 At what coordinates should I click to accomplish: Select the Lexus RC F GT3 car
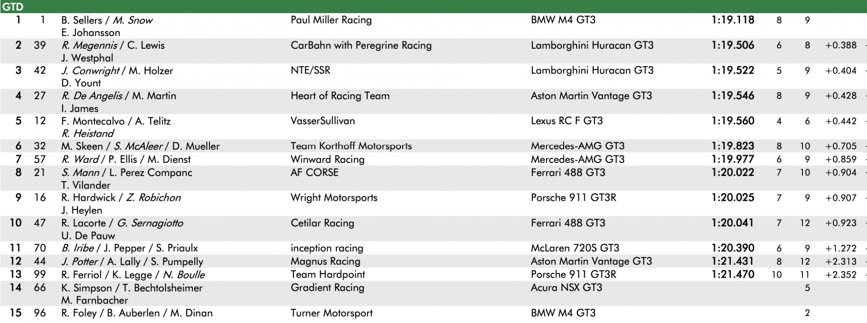click(x=567, y=121)
